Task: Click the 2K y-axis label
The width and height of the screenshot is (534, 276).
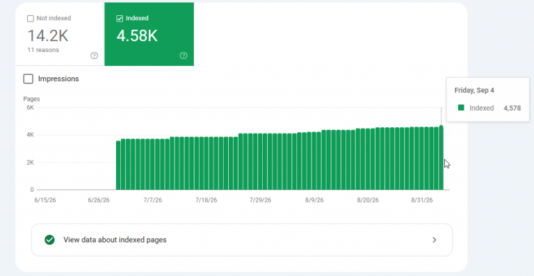Action: coord(31,163)
